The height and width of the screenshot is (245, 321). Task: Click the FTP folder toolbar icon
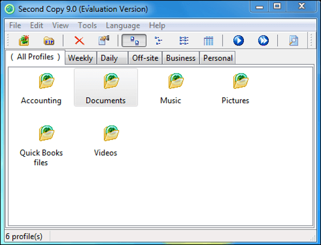49,41
